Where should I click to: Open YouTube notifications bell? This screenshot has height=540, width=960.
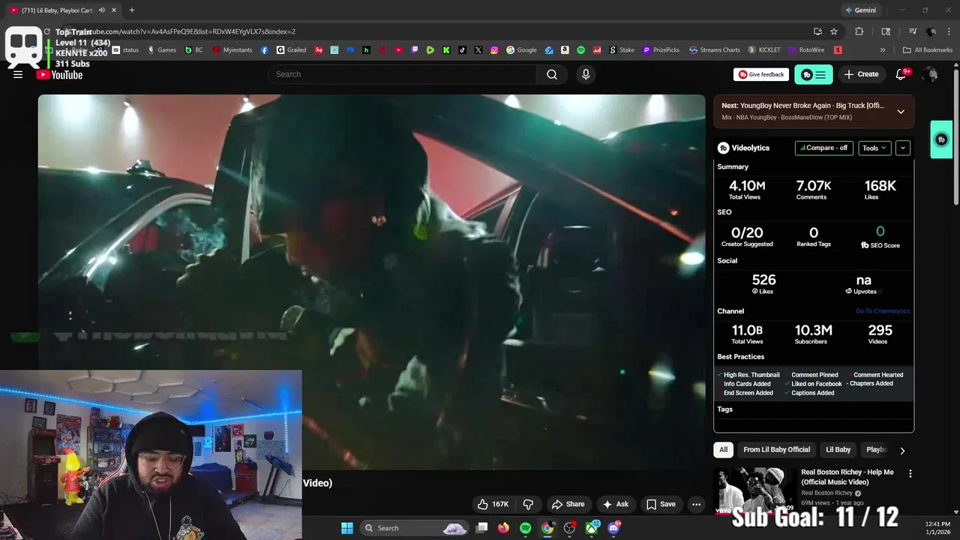[x=901, y=74]
